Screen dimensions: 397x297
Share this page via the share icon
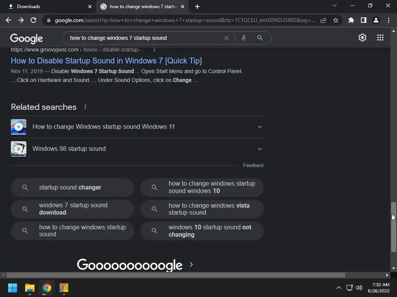323,20
